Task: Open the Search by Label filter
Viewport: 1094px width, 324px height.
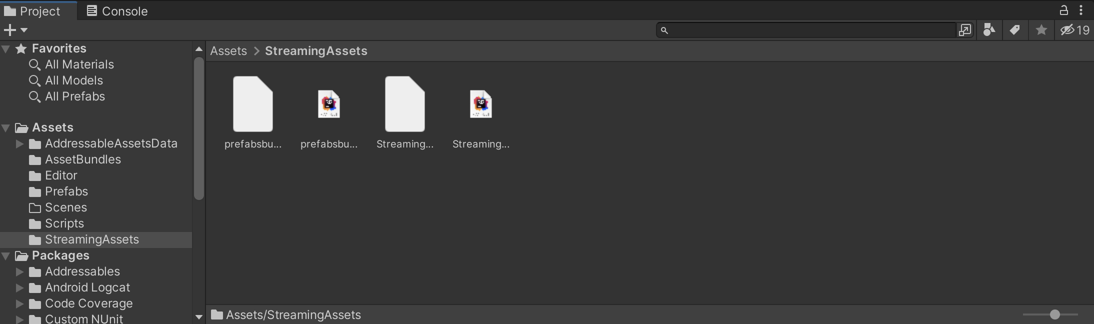Action: pos(1014,30)
